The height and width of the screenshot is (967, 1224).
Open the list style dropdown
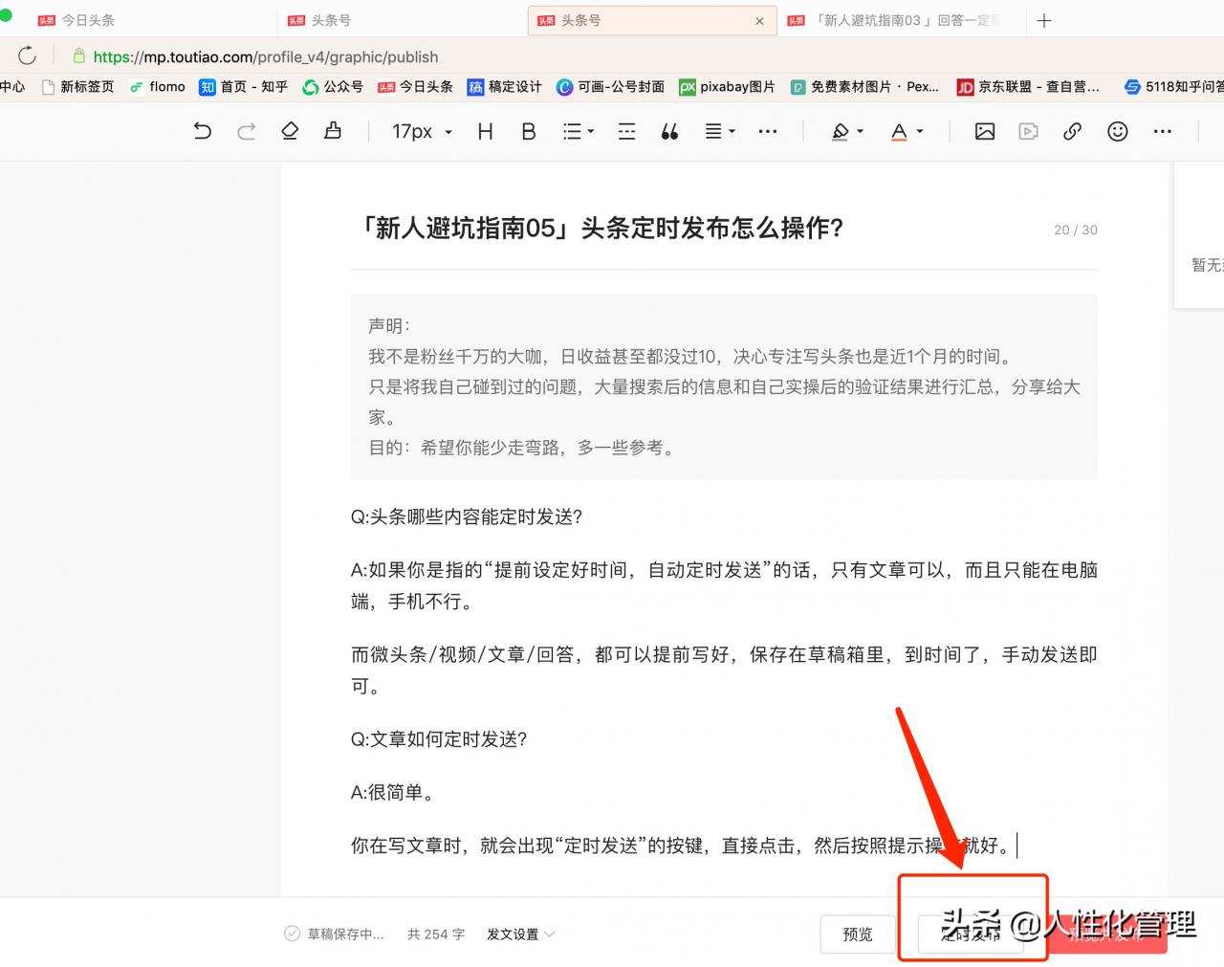pyautogui.click(x=578, y=131)
